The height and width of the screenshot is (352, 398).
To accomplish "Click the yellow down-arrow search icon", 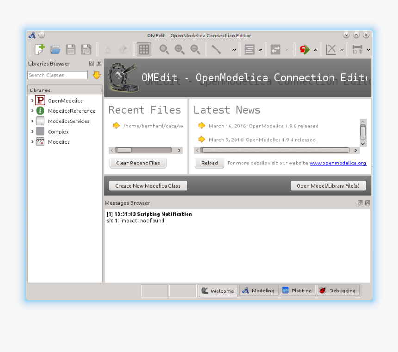I will pyautogui.click(x=96, y=75).
